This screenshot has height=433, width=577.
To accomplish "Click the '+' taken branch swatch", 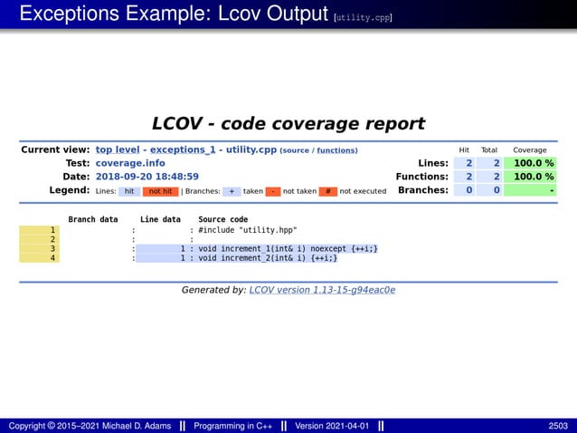I will pyautogui.click(x=232, y=191).
